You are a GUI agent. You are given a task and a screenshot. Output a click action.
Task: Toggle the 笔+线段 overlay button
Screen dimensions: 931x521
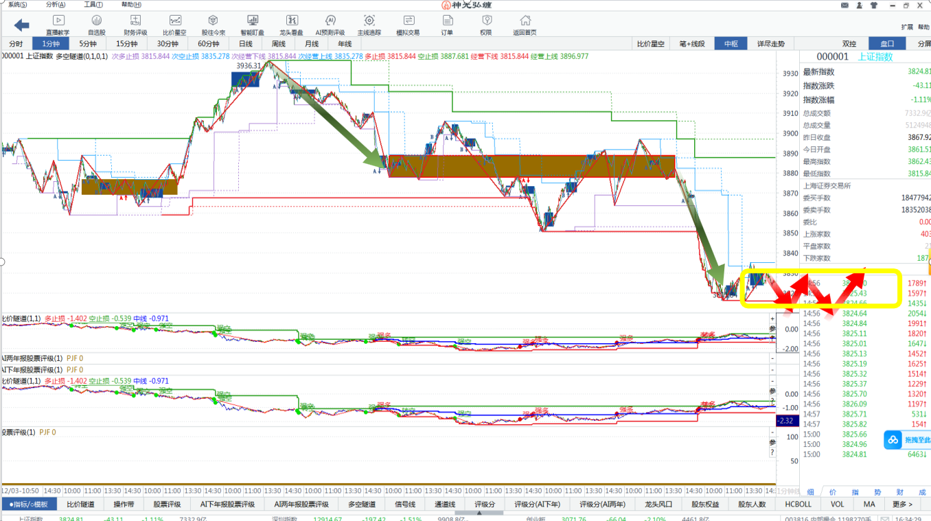[692, 44]
